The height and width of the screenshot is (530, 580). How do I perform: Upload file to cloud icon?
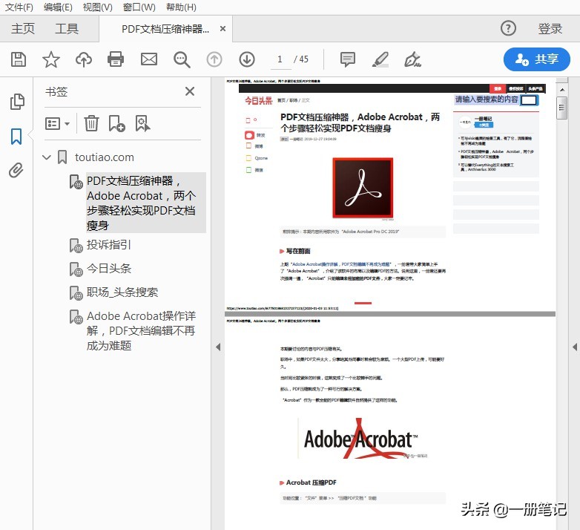[x=84, y=59]
